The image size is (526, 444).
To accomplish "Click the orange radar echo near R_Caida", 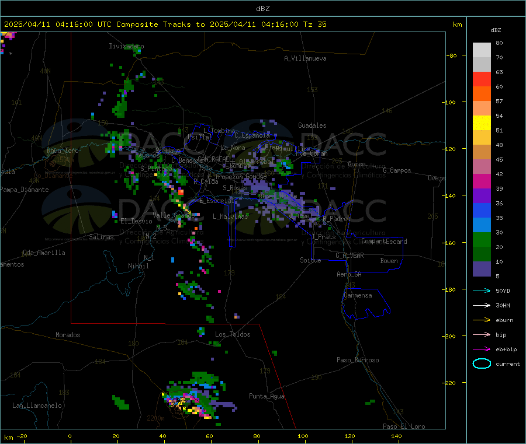I will tap(181, 191).
